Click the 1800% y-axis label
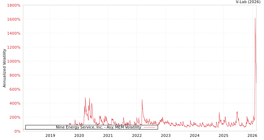Screen dimensions: 264x140 pos(14,5)
